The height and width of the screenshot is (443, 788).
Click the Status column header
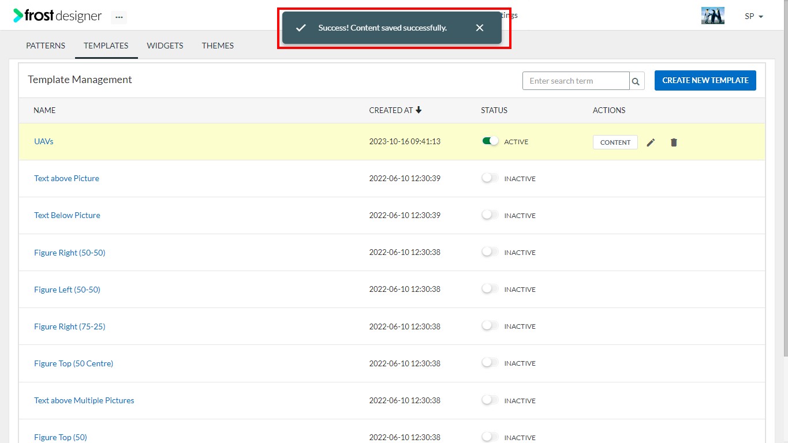coord(494,110)
